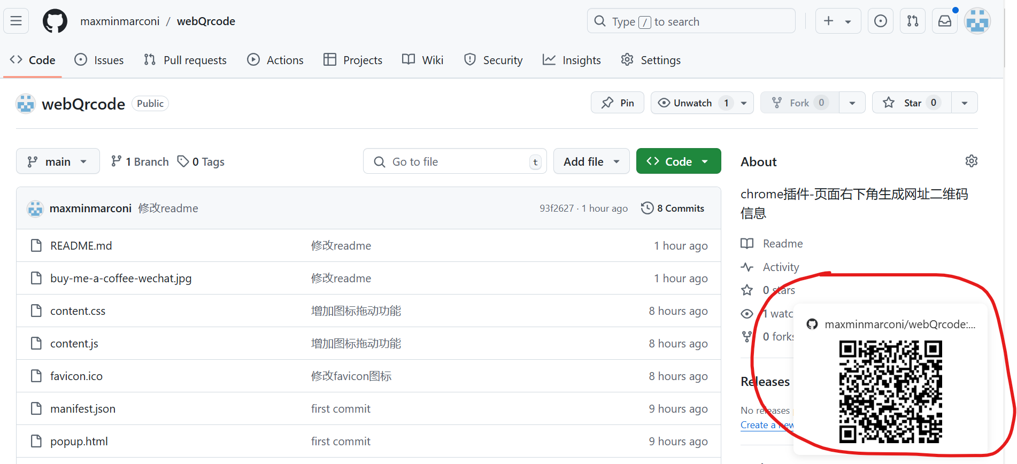This screenshot has height=464, width=1017.
Task: Click '修改favicon图标' commit message
Action: (351, 376)
